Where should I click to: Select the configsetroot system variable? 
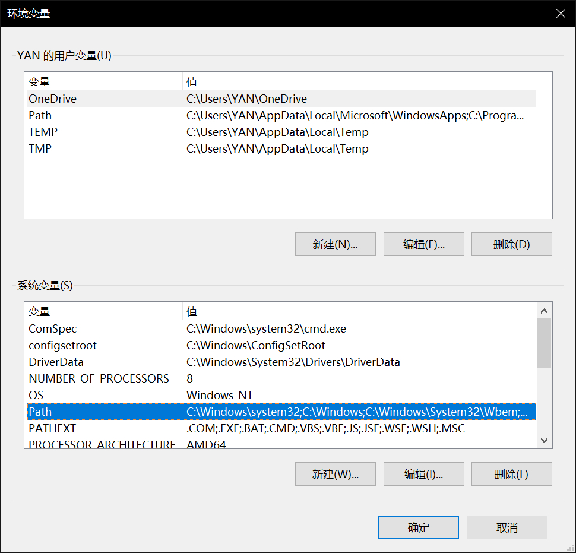[281, 345]
